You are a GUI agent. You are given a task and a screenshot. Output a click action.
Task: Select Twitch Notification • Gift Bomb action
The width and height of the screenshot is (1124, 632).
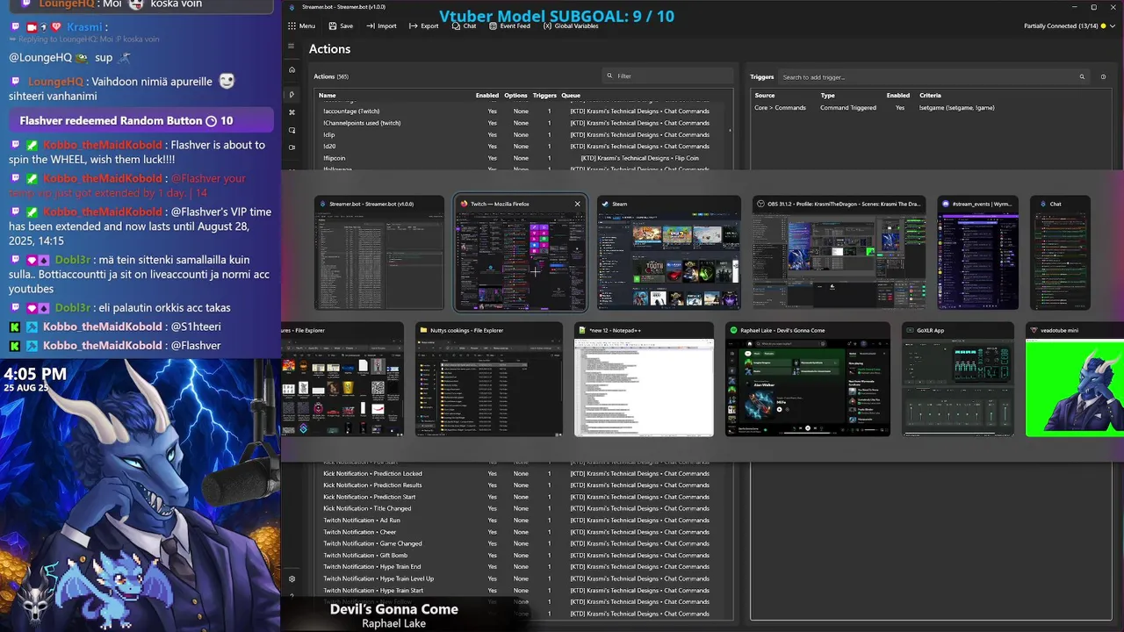pos(522,555)
